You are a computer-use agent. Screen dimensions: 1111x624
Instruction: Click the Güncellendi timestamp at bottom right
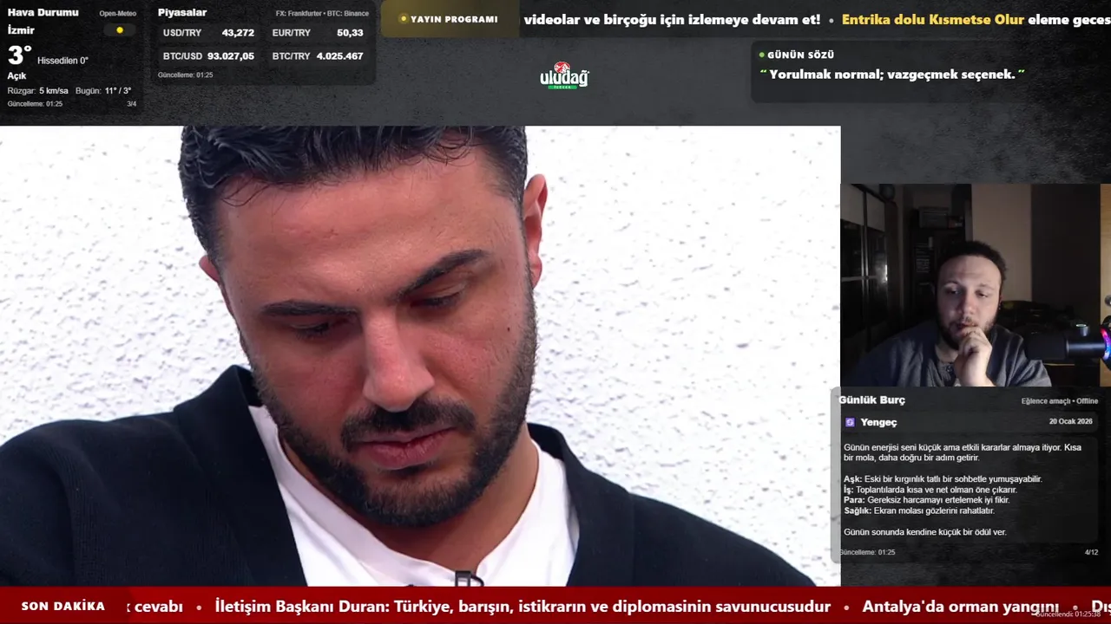pyautogui.click(x=1068, y=614)
